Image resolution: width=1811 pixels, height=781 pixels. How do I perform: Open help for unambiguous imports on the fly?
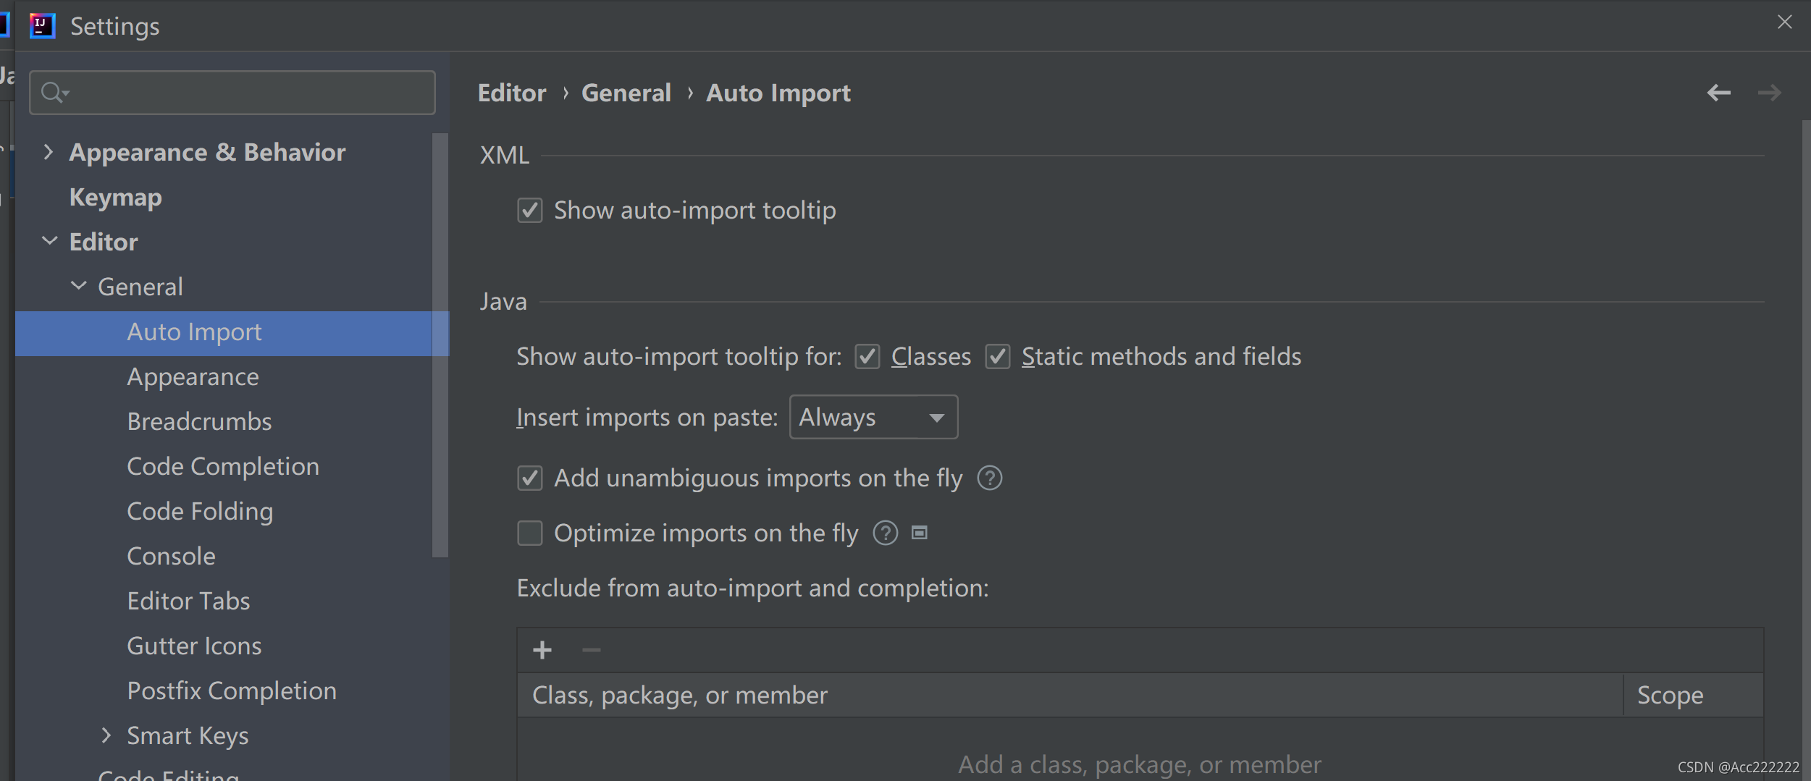[989, 478]
